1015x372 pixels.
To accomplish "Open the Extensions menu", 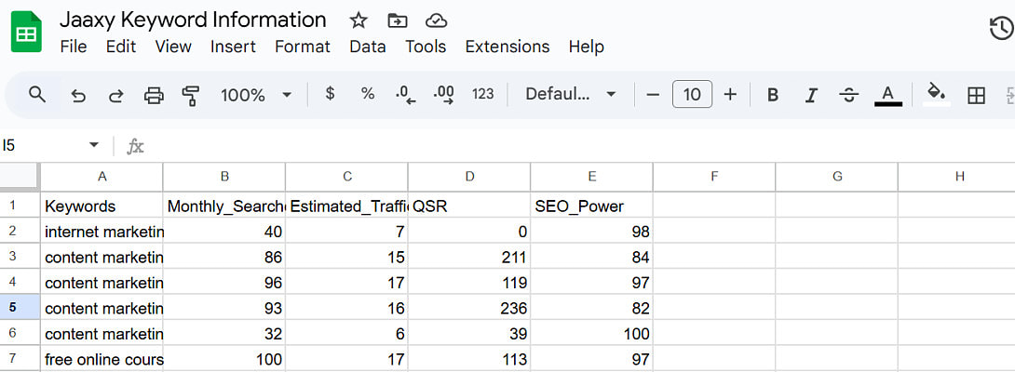I will pyautogui.click(x=507, y=46).
